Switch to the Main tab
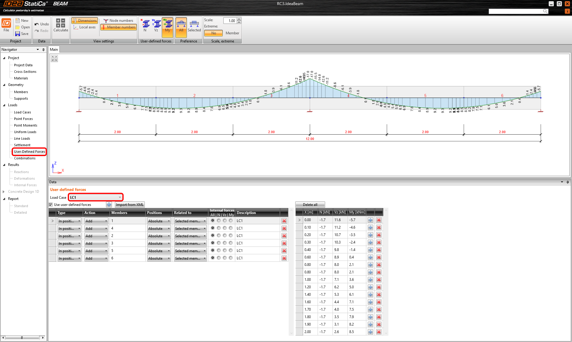The image size is (572, 342). (x=54, y=50)
